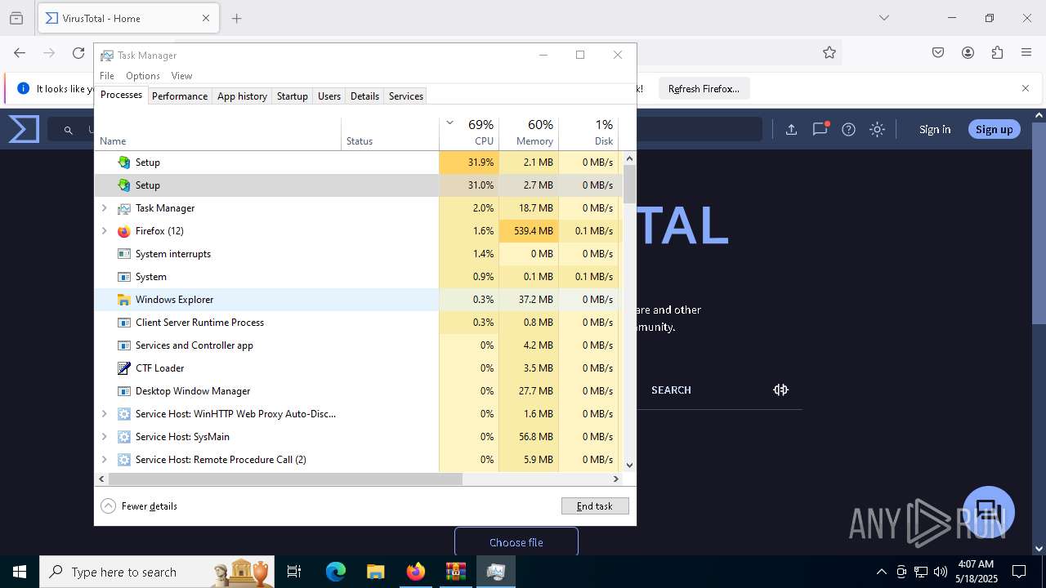Click the CTF Loader process icon
This screenshot has height=588, width=1046.
123,368
